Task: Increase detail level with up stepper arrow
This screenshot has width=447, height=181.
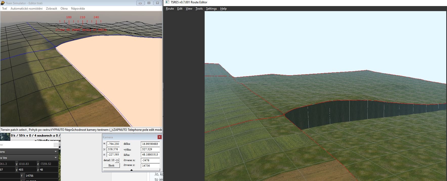Action: tap(117, 159)
